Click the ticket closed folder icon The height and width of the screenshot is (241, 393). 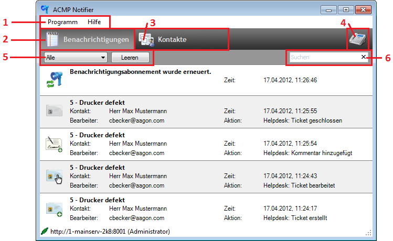pyautogui.click(x=54, y=111)
